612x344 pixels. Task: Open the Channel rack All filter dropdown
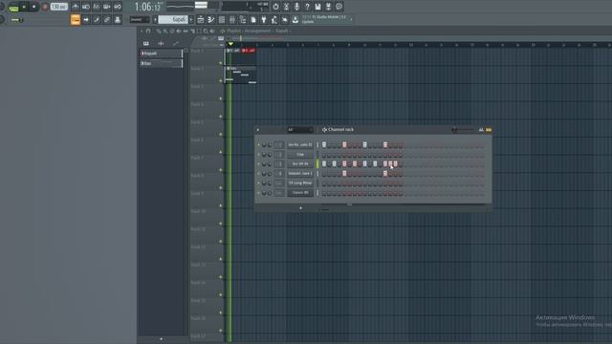tap(299, 130)
